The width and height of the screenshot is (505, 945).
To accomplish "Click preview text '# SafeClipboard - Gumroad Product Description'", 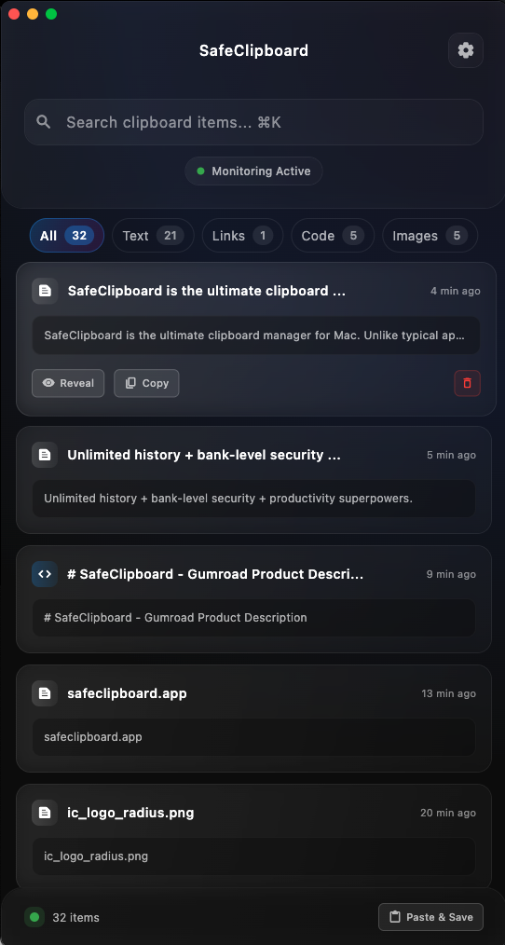I will (175, 618).
